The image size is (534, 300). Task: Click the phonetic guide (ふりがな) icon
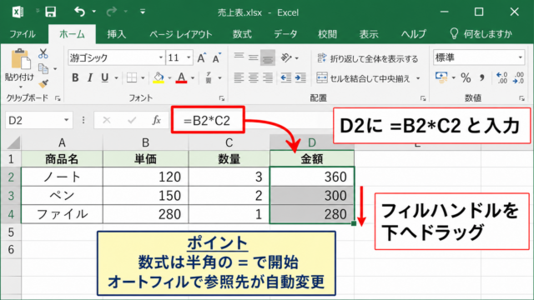(209, 77)
